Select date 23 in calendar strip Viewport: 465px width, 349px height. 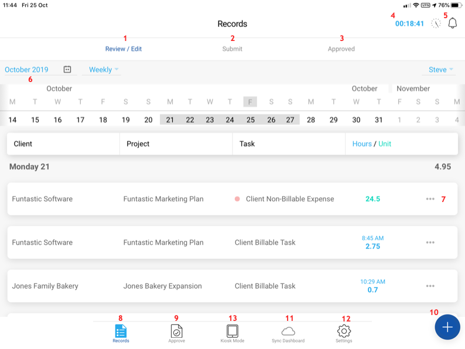[210, 119]
